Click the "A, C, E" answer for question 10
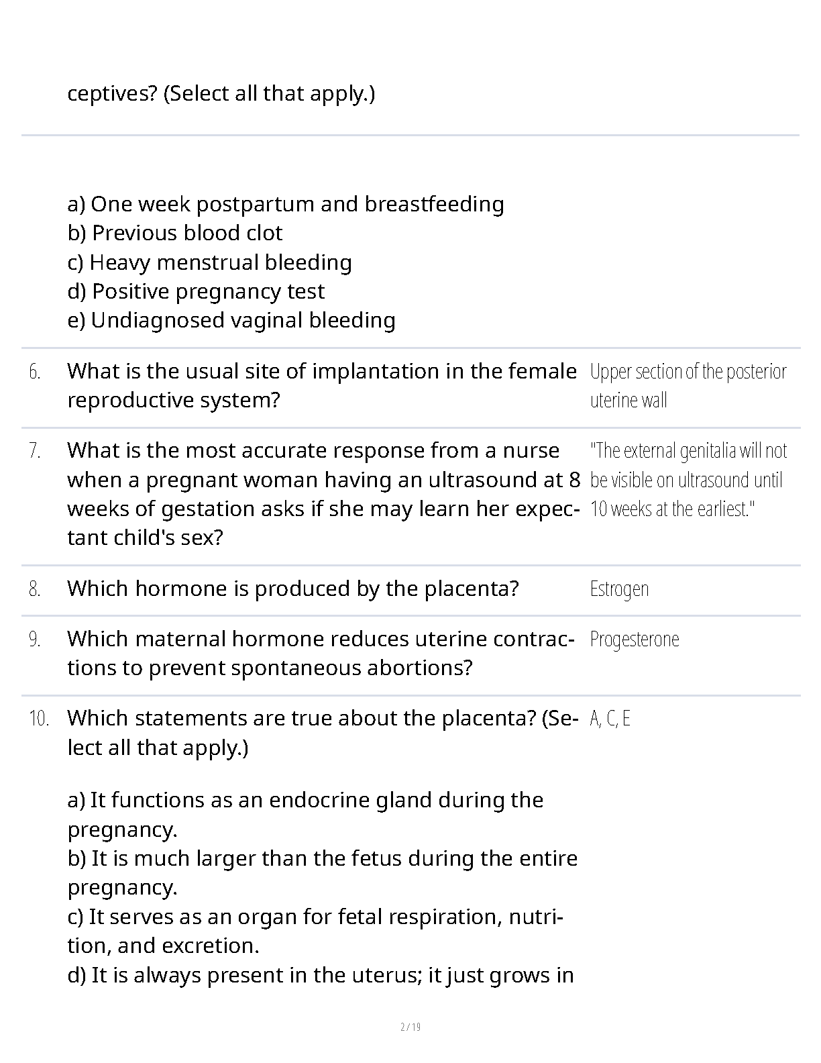 pos(610,718)
